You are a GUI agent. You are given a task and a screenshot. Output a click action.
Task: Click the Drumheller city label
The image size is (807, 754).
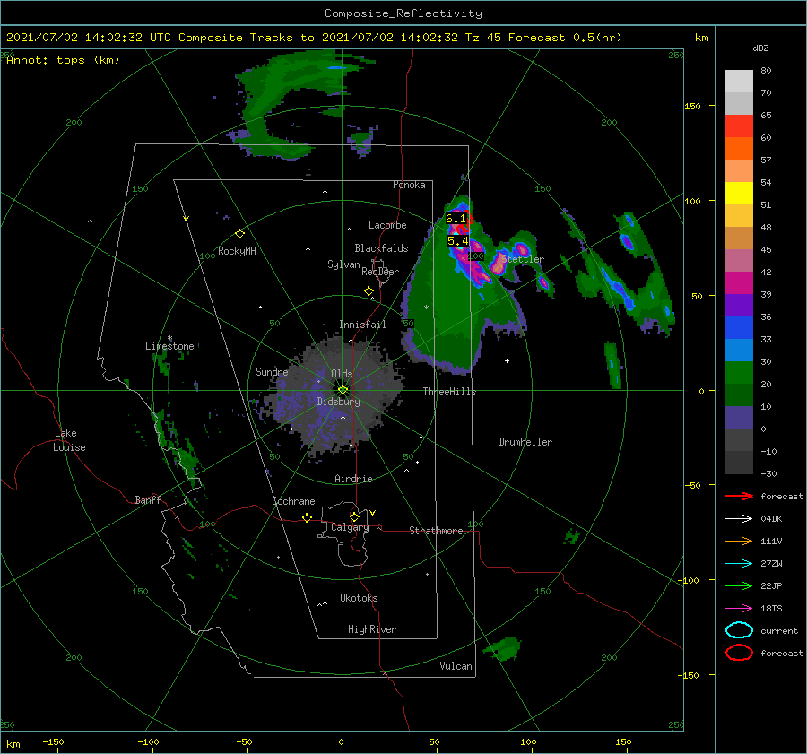coord(525,442)
